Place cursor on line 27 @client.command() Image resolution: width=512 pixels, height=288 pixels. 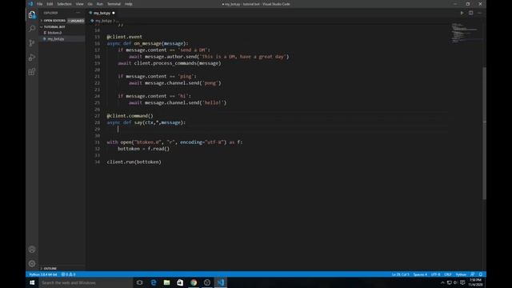coord(130,116)
